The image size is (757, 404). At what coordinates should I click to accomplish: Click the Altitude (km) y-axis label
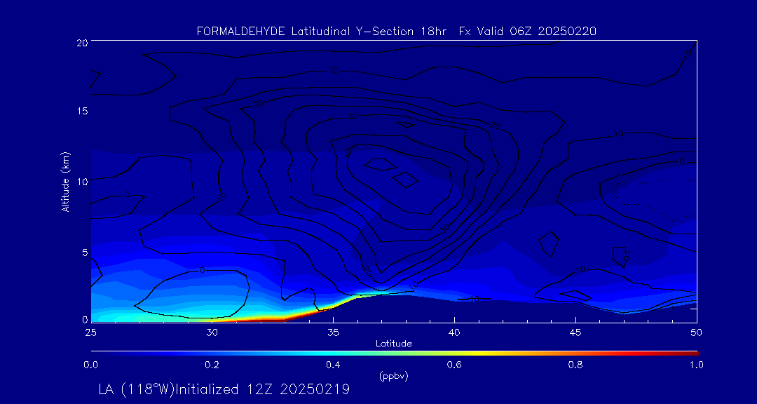[x=66, y=181]
